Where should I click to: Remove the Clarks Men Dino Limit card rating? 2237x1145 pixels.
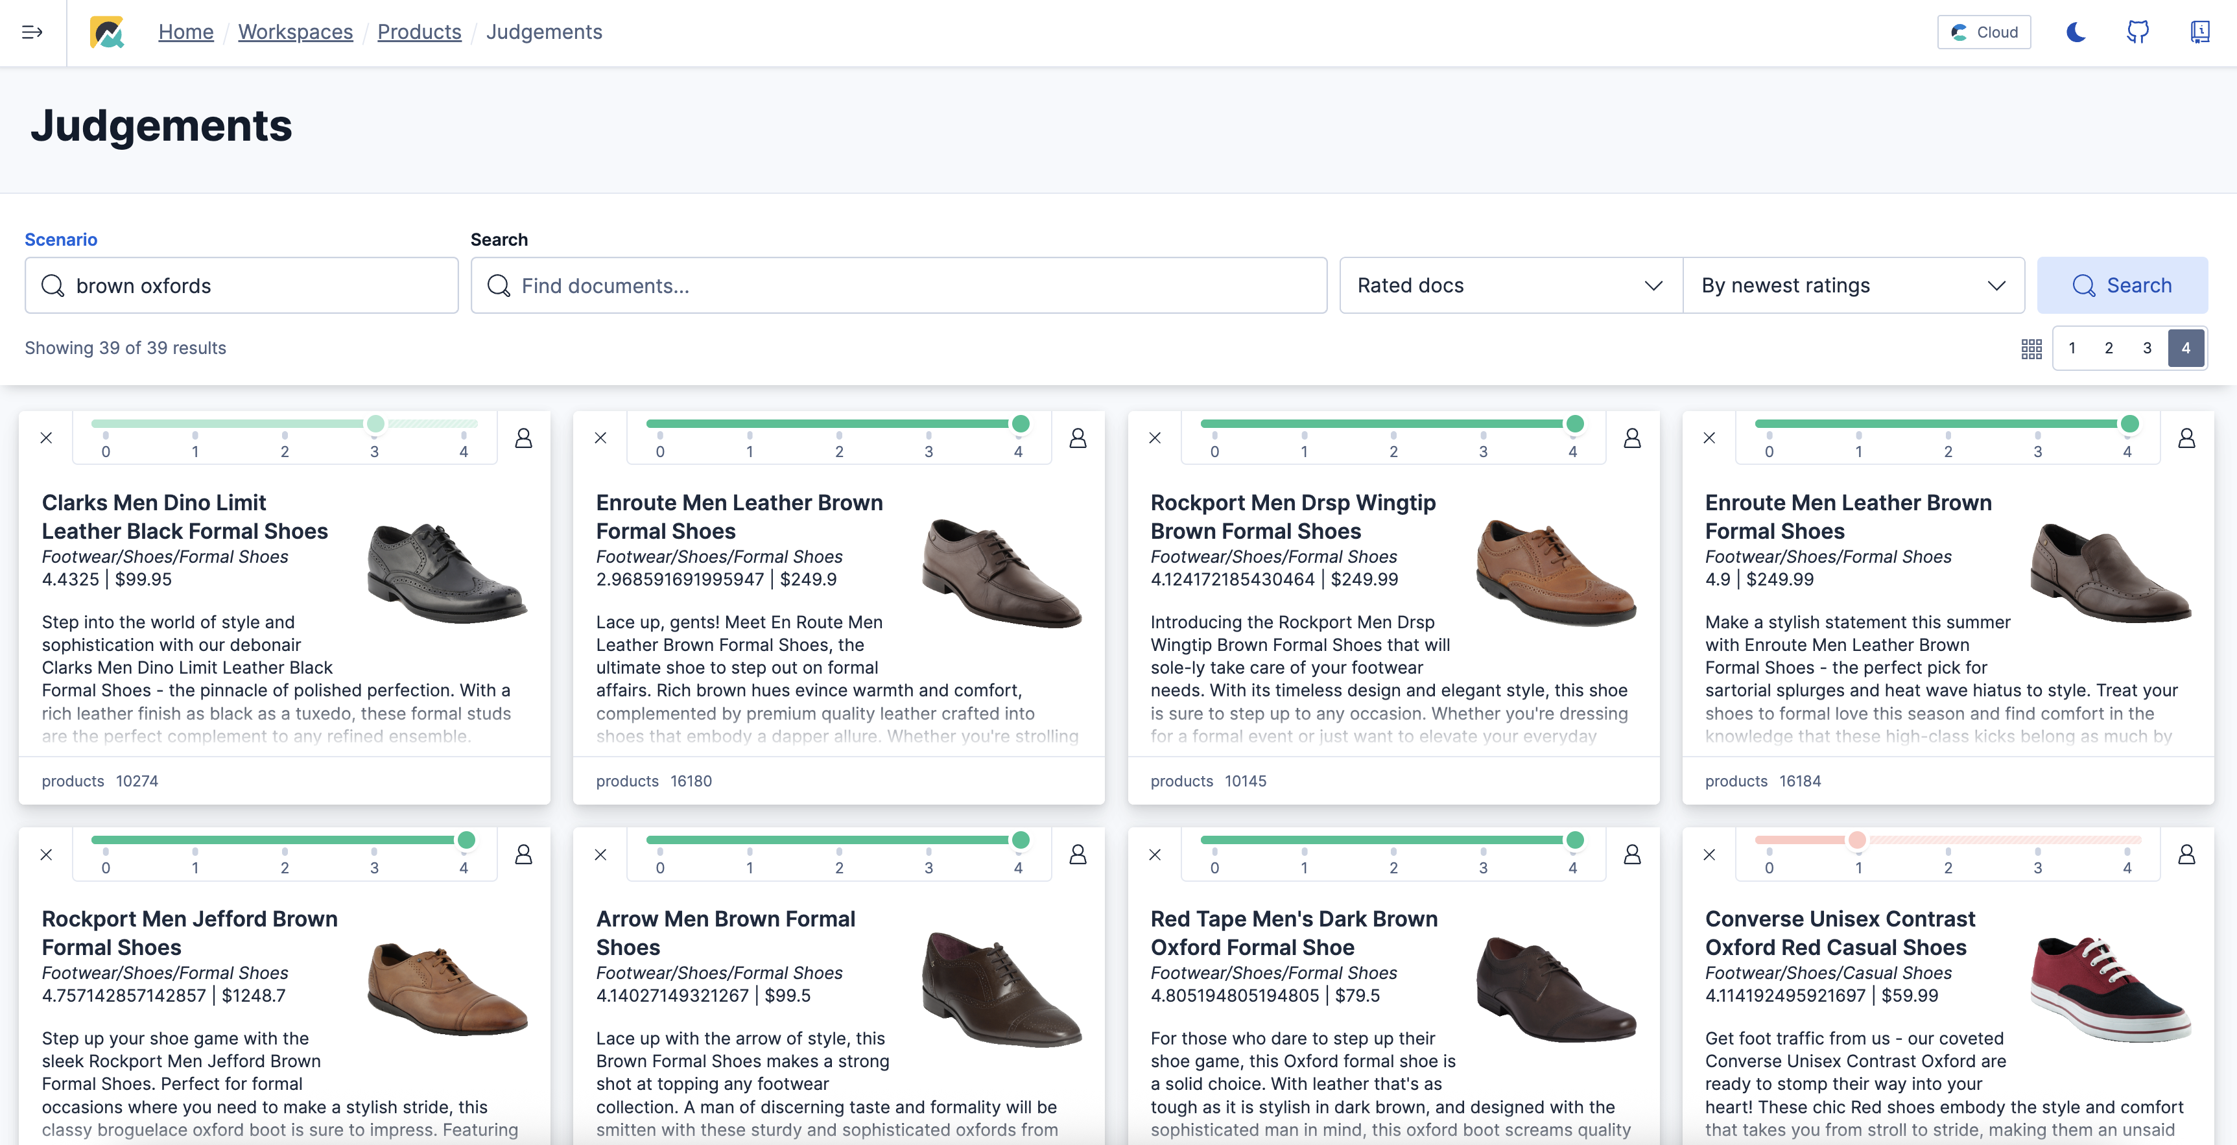(46, 438)
